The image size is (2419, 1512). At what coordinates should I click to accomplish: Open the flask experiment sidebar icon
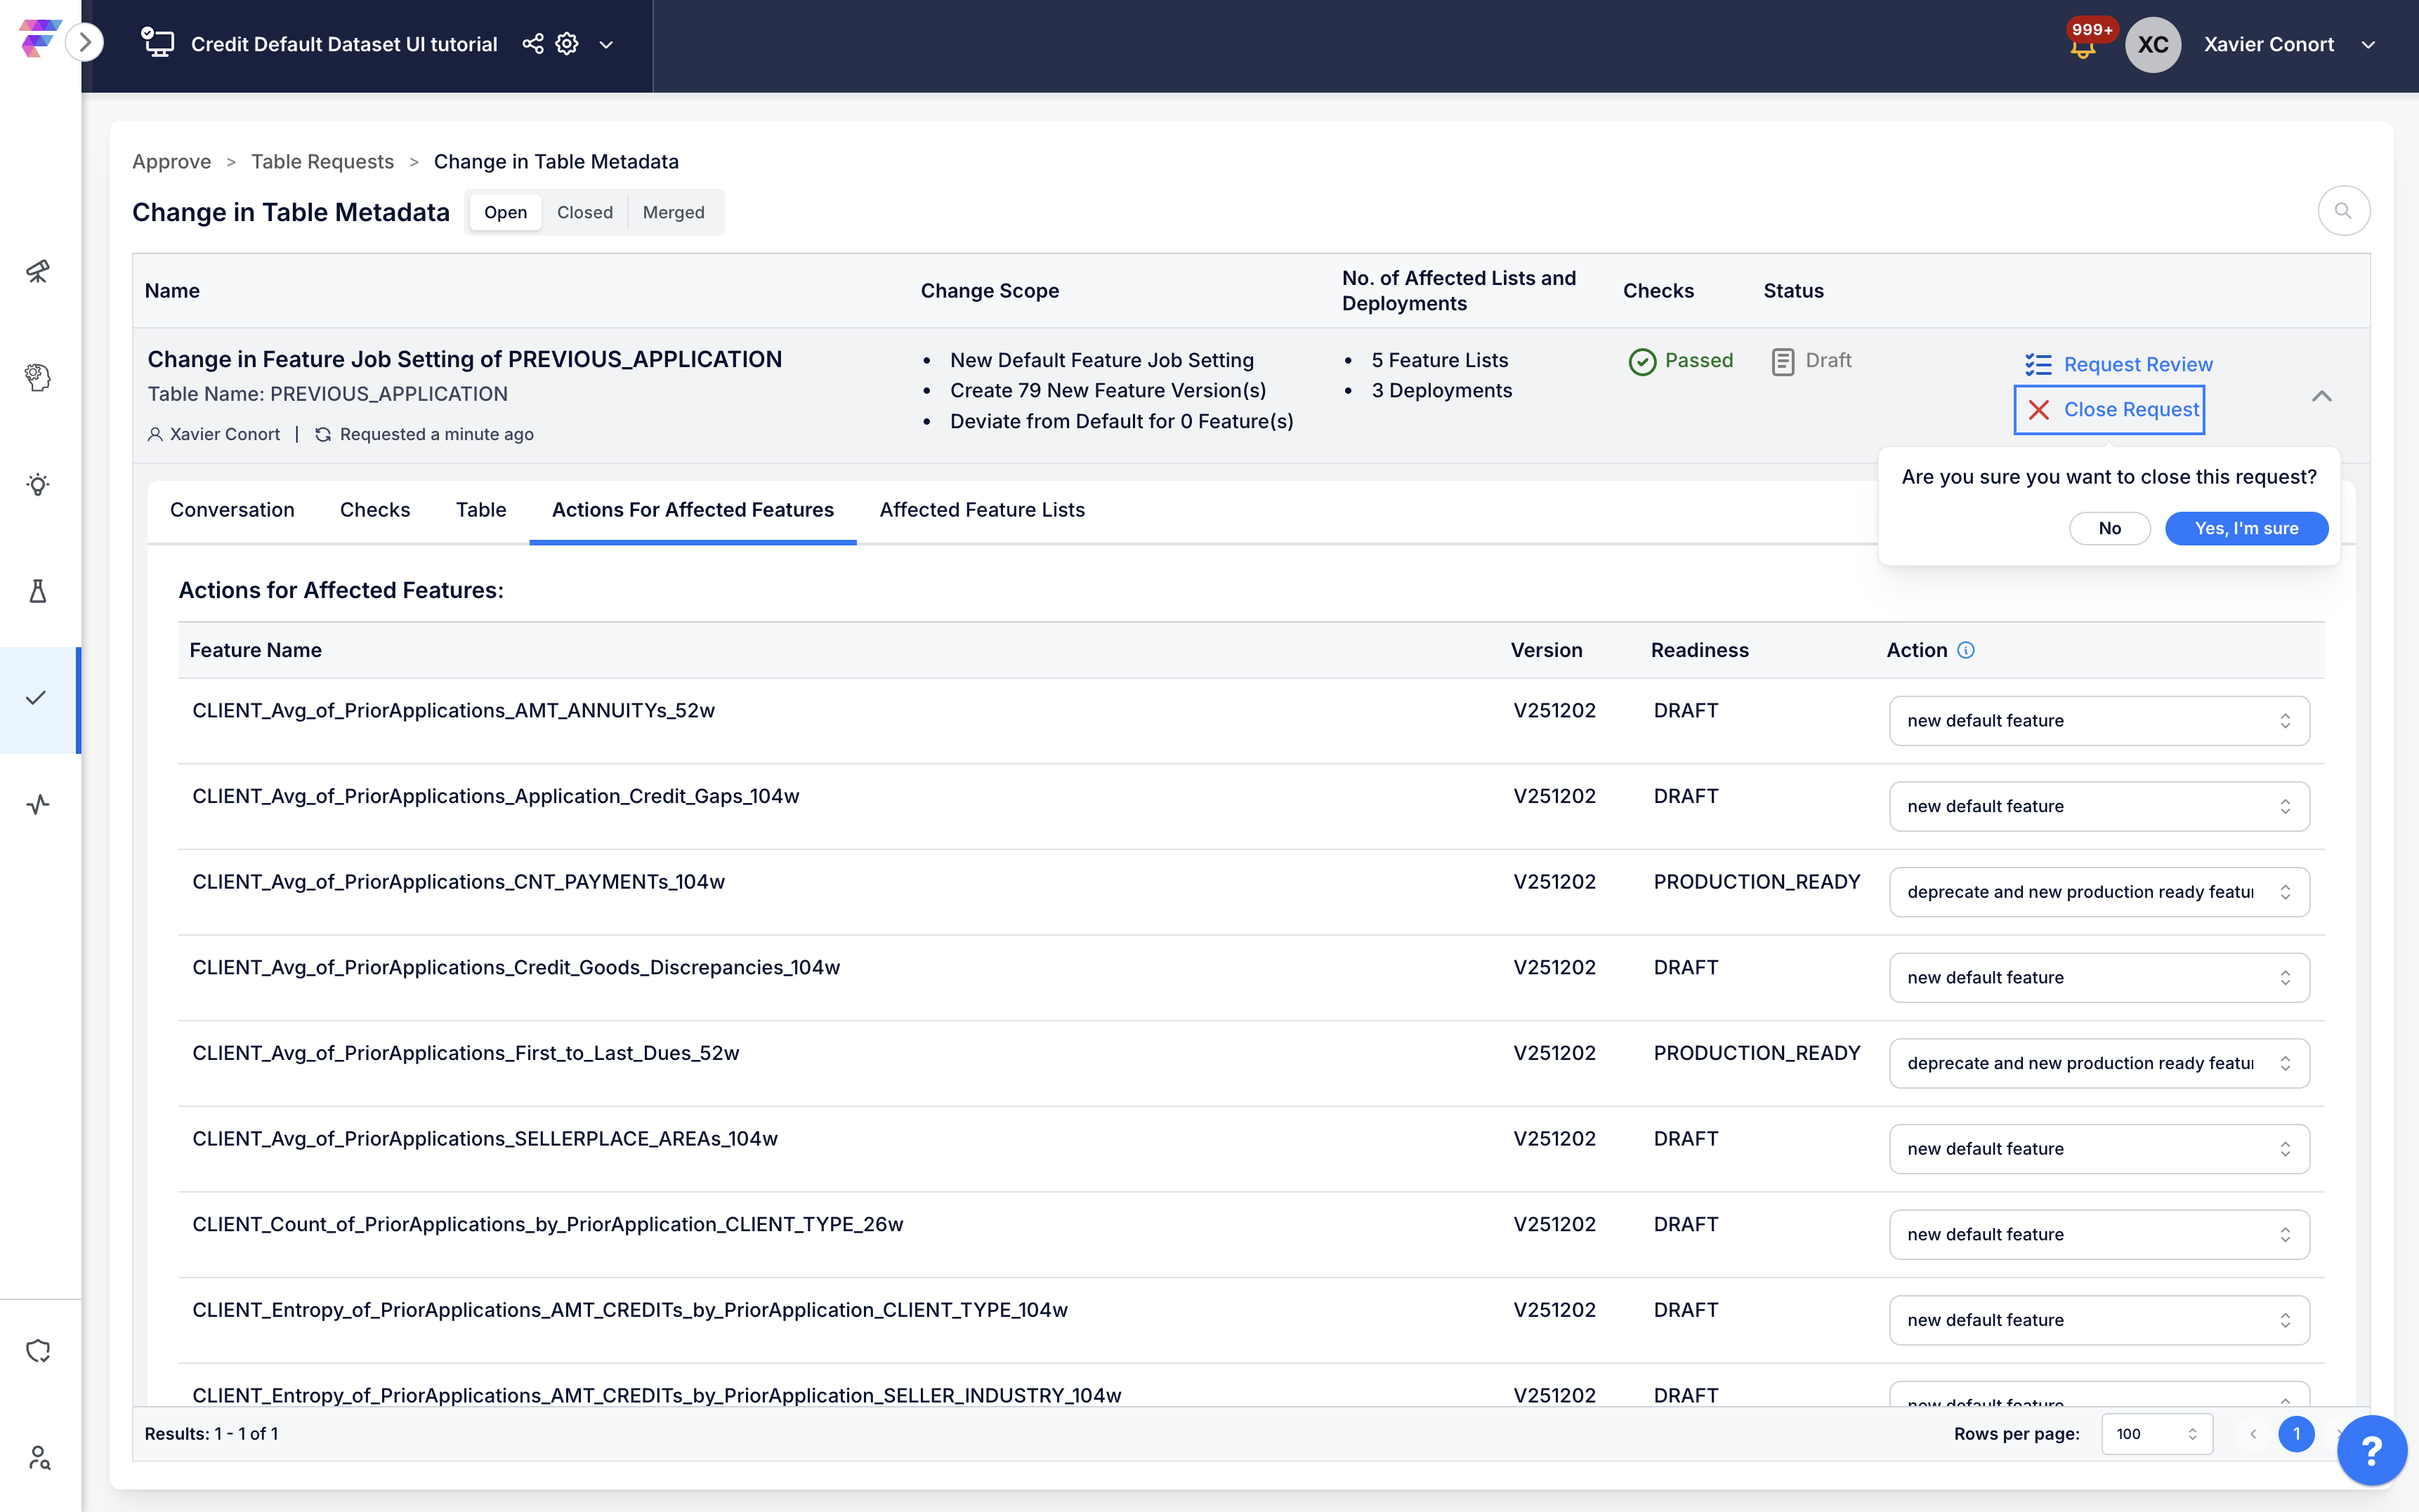pos(38,591)
